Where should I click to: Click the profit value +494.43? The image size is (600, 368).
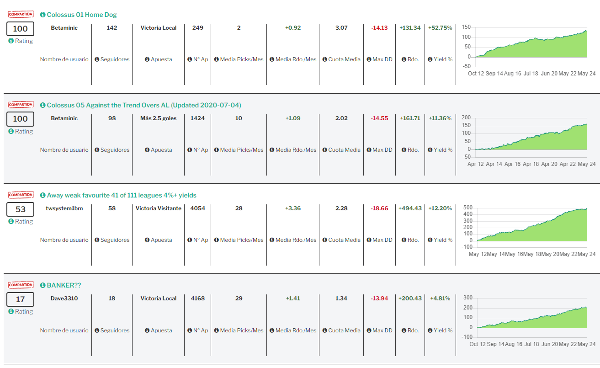[x=411, y=208]
